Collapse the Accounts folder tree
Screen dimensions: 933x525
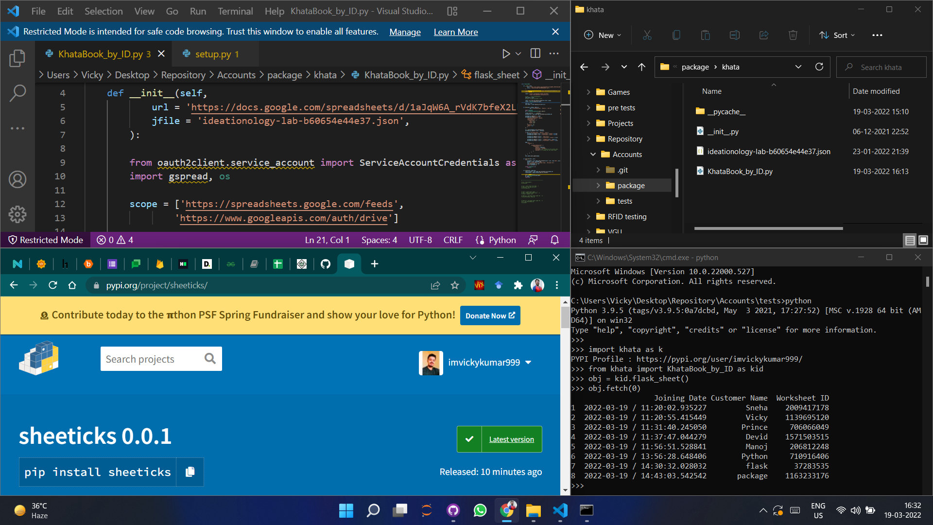coord(593,155)
